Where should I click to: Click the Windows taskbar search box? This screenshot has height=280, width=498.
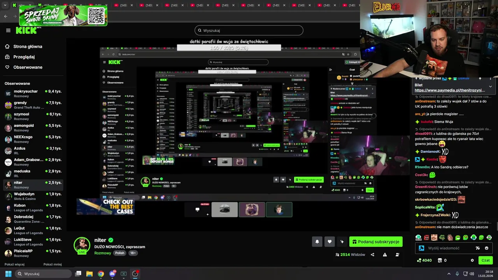pos(44,274)
